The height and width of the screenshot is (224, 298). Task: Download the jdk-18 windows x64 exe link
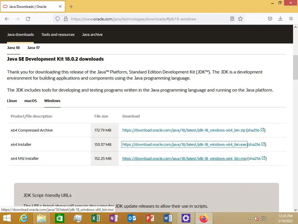(x=184, y=144)
